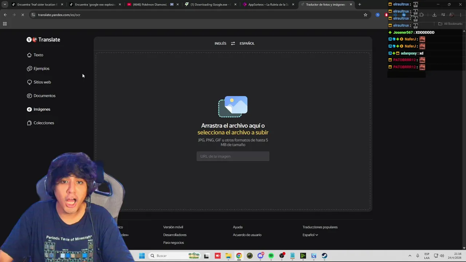Open Task View on the taskbar

(206, 256)
